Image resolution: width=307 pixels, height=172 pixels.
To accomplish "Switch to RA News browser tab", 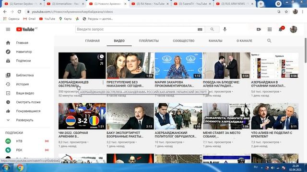I will pos(150,4).
